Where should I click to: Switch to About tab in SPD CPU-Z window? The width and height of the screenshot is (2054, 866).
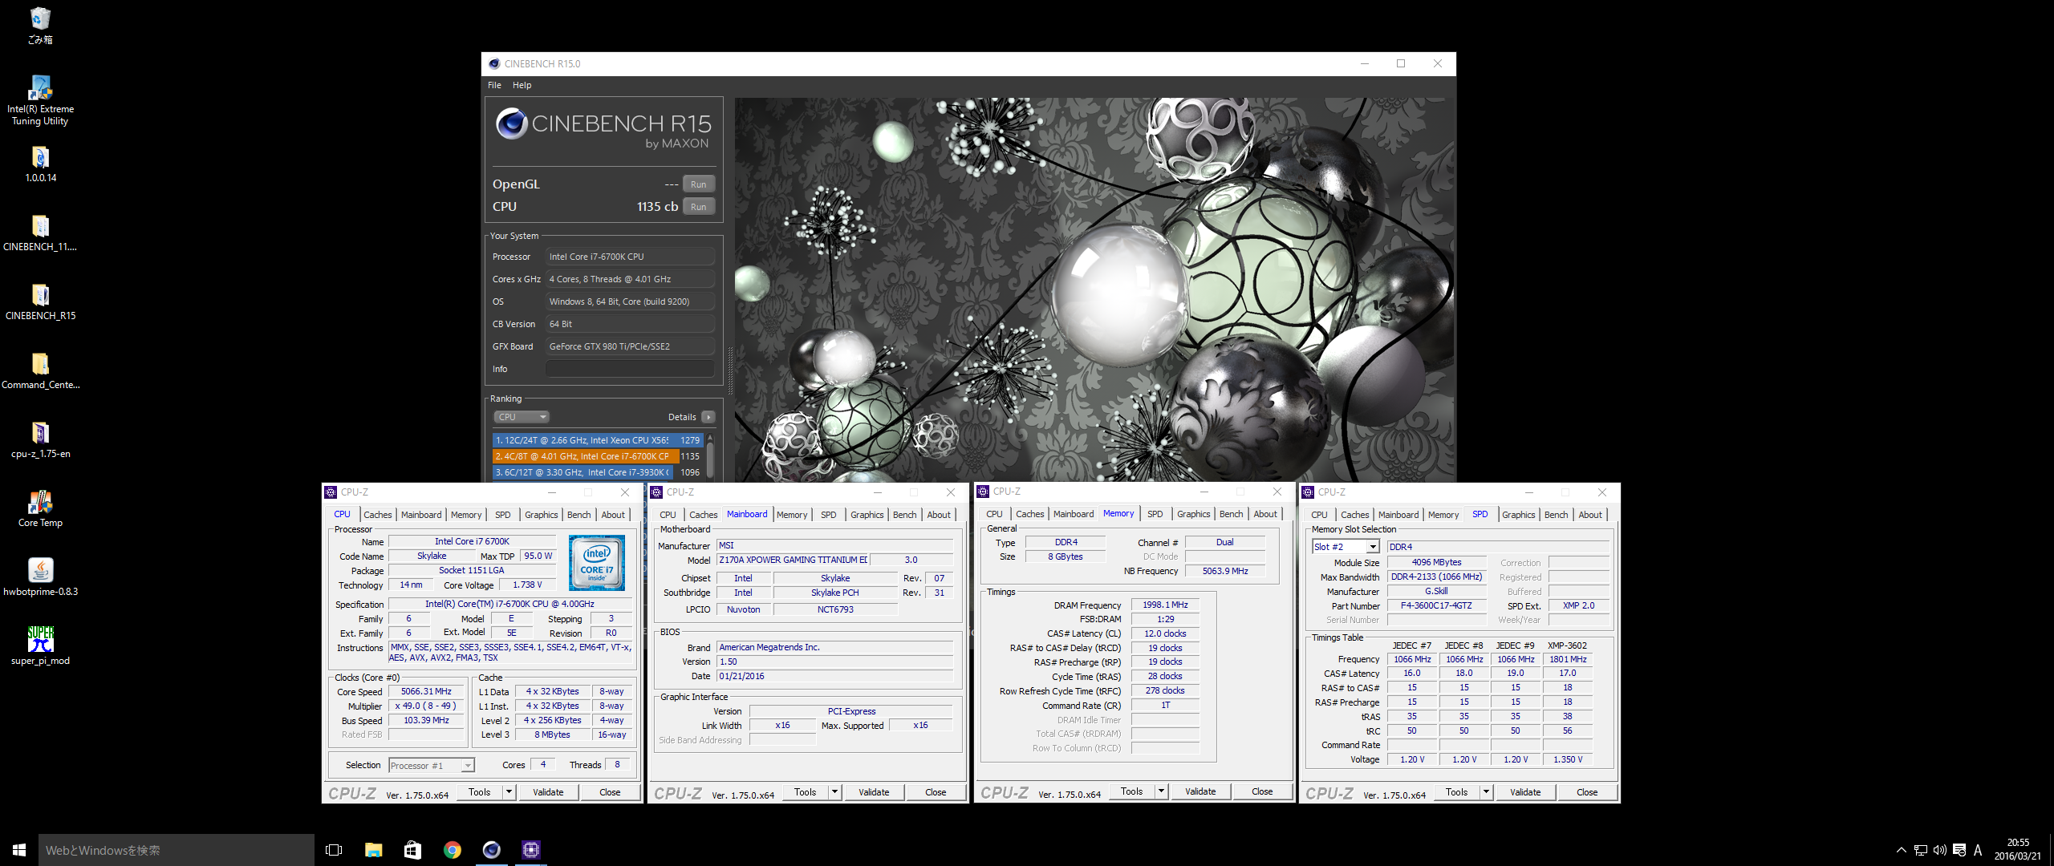tap(1589, 515)
